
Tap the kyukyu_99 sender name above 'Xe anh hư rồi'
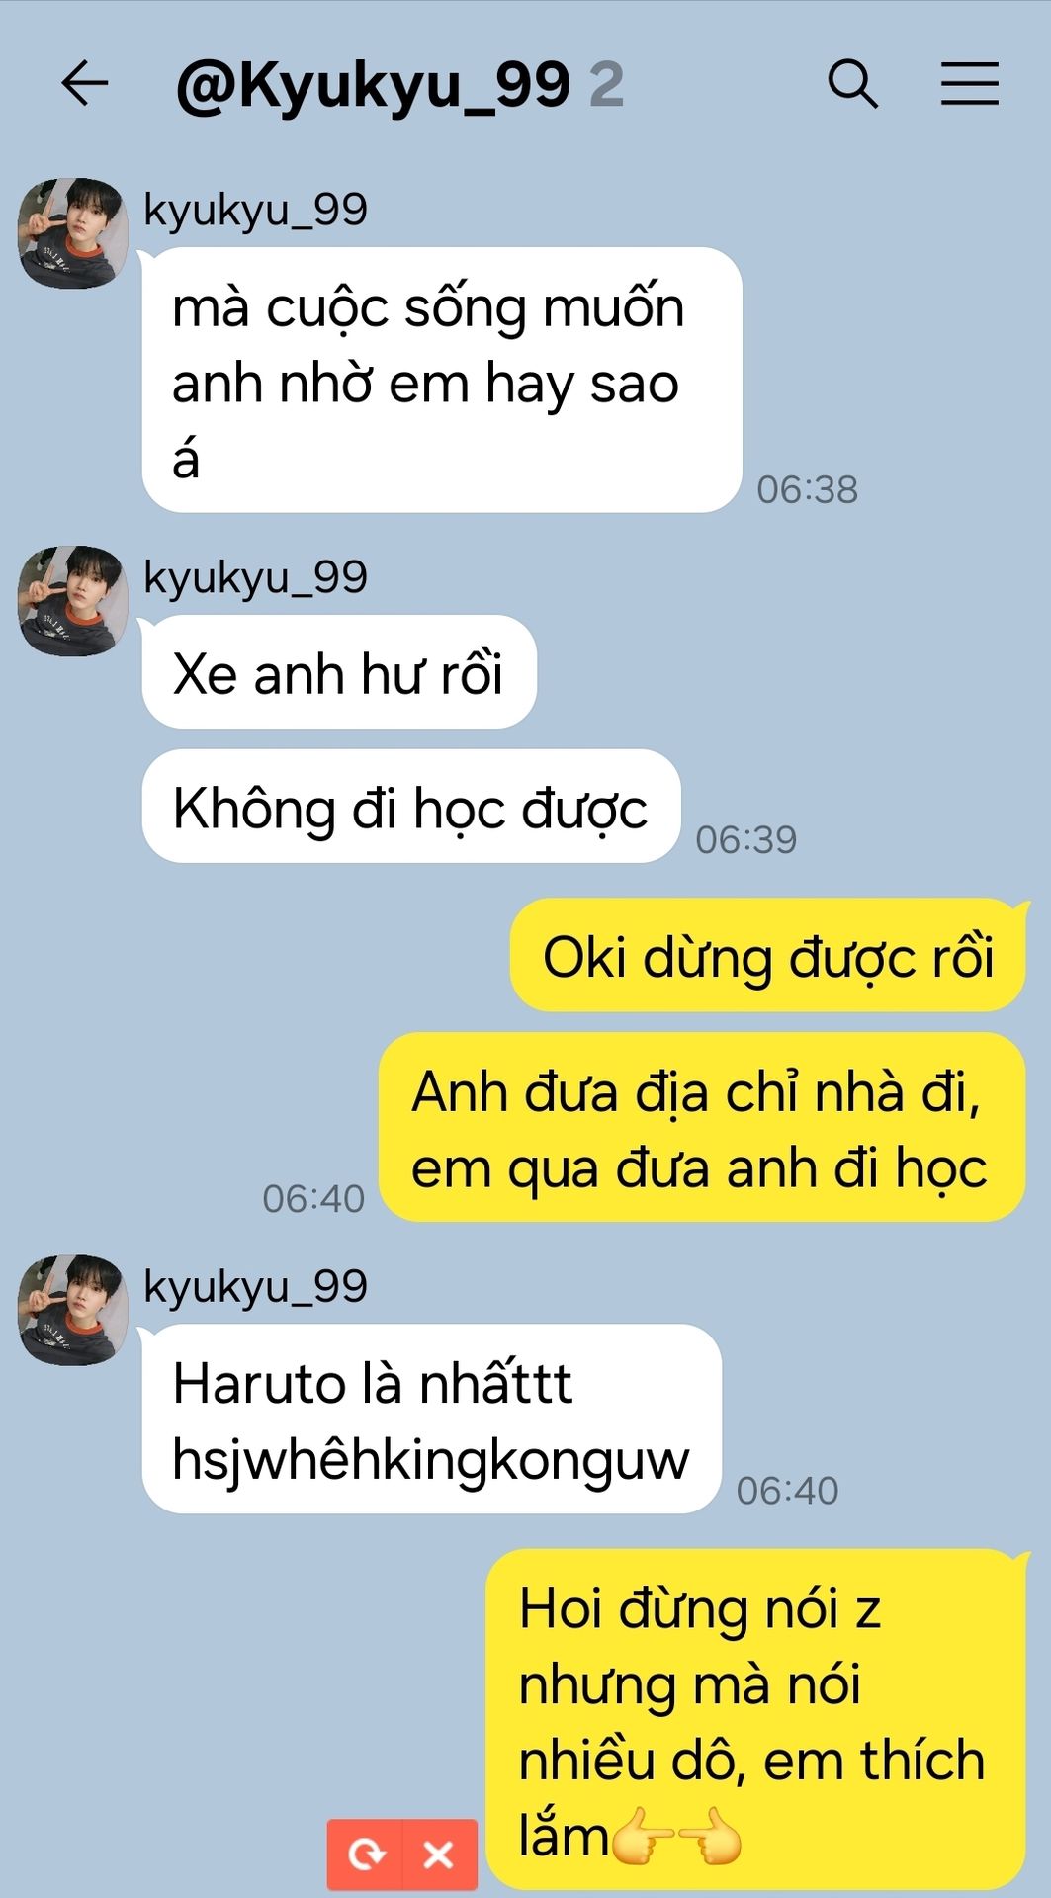tap(255, 577)
